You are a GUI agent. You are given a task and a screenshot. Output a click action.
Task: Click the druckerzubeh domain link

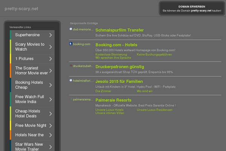coord(83,66)
